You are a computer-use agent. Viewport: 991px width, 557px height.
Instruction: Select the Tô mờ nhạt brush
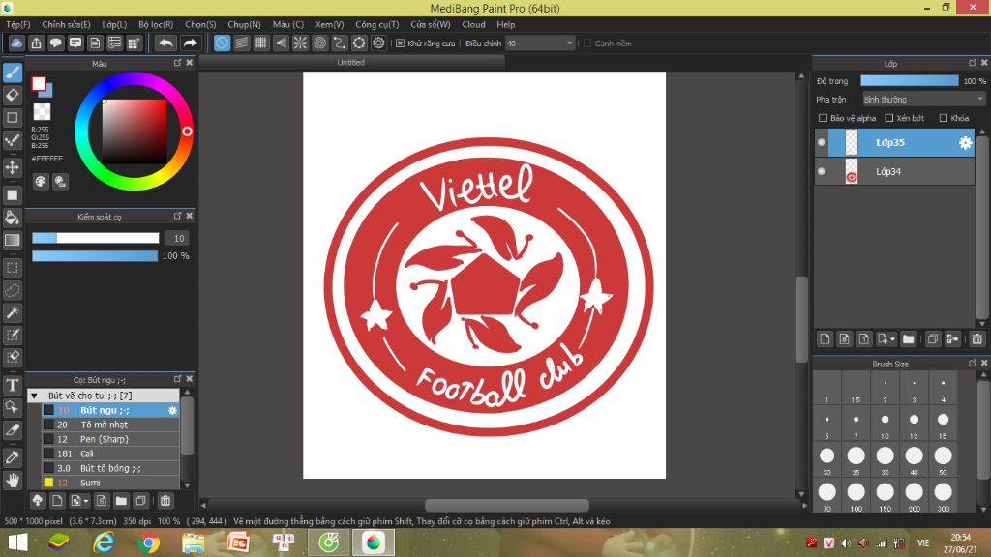click(x=111, y=425)
